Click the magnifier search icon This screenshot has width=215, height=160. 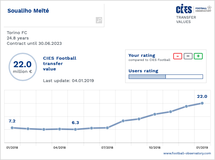(99, 20)
